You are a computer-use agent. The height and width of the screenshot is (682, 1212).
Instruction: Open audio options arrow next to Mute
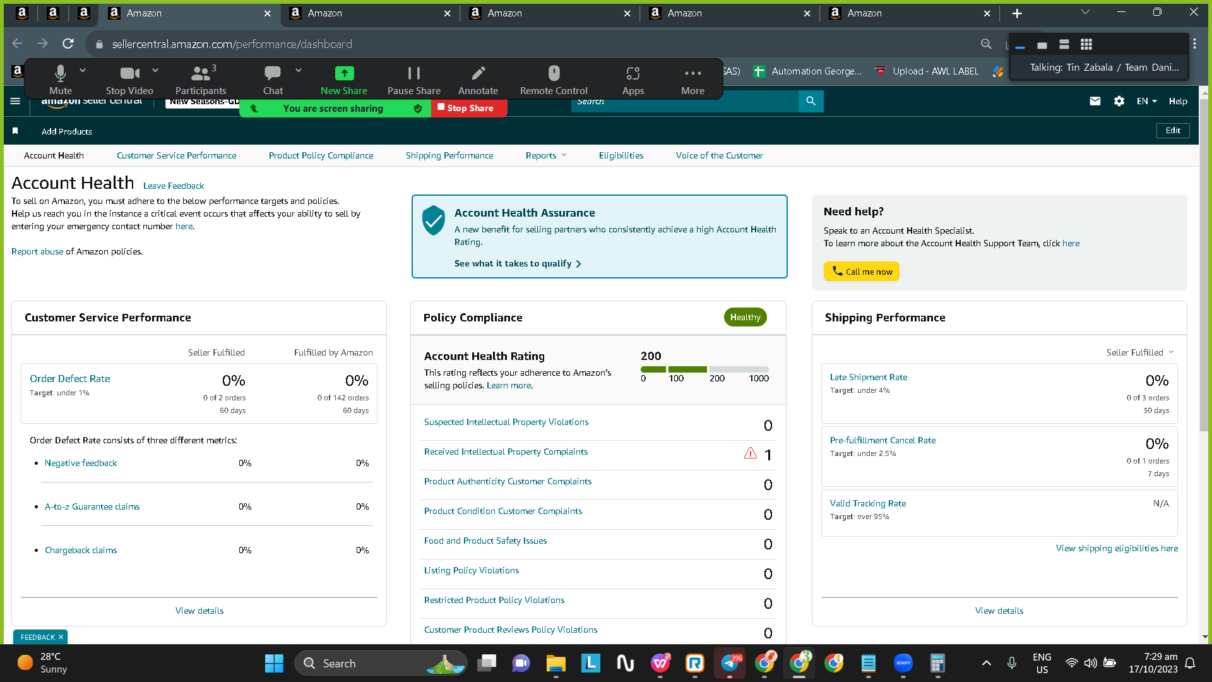(83, 71)
